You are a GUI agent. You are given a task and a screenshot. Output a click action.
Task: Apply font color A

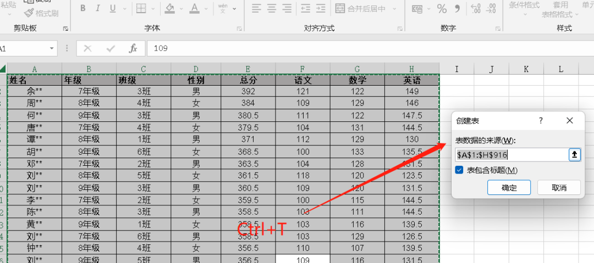tap(194, 8)
